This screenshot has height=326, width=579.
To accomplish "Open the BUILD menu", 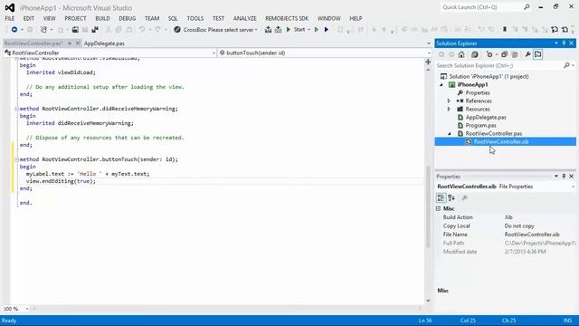I will coord(102,18).
